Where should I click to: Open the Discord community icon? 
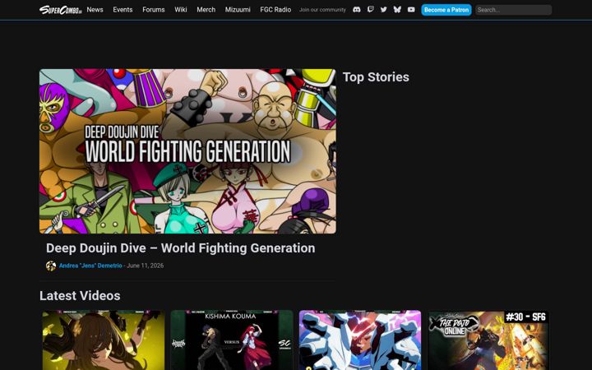pyautogui.click(x=356, y=9)
